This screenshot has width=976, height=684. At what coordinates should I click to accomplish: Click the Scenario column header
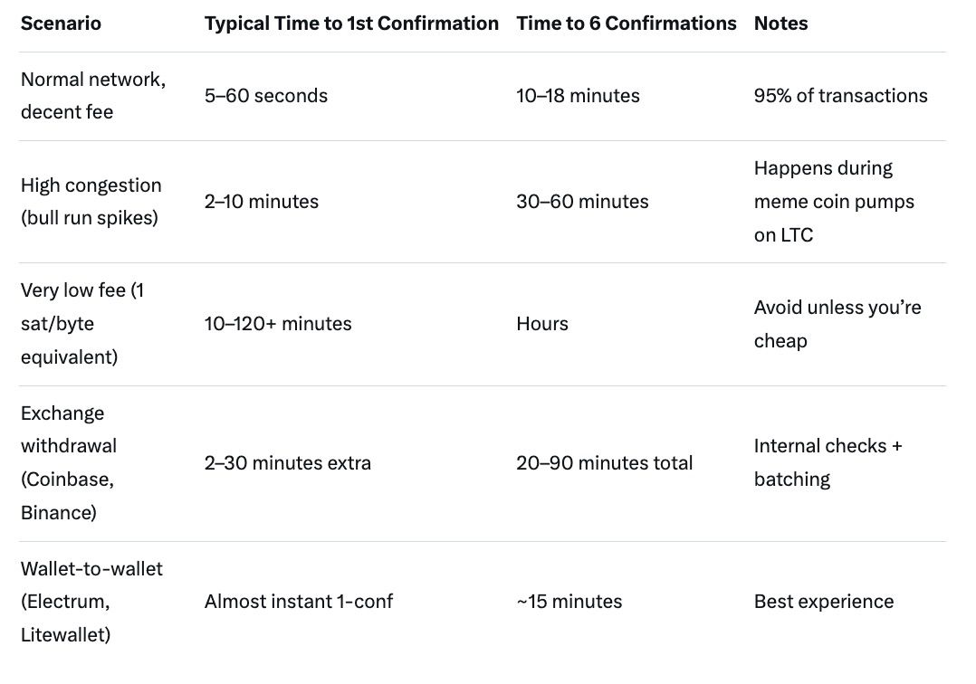[x=61, y=24]
